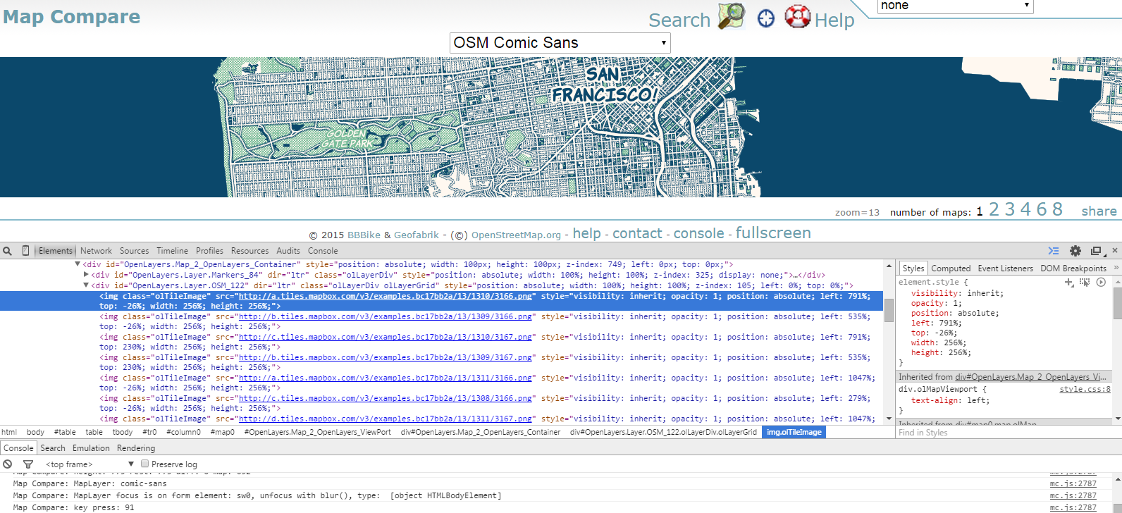
Task: Click the lifebuoy Help icon
Action: click(x=797, y=16)
